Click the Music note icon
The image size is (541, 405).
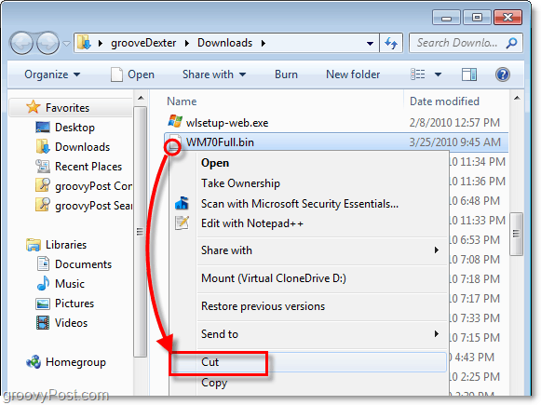pos(43,283)
